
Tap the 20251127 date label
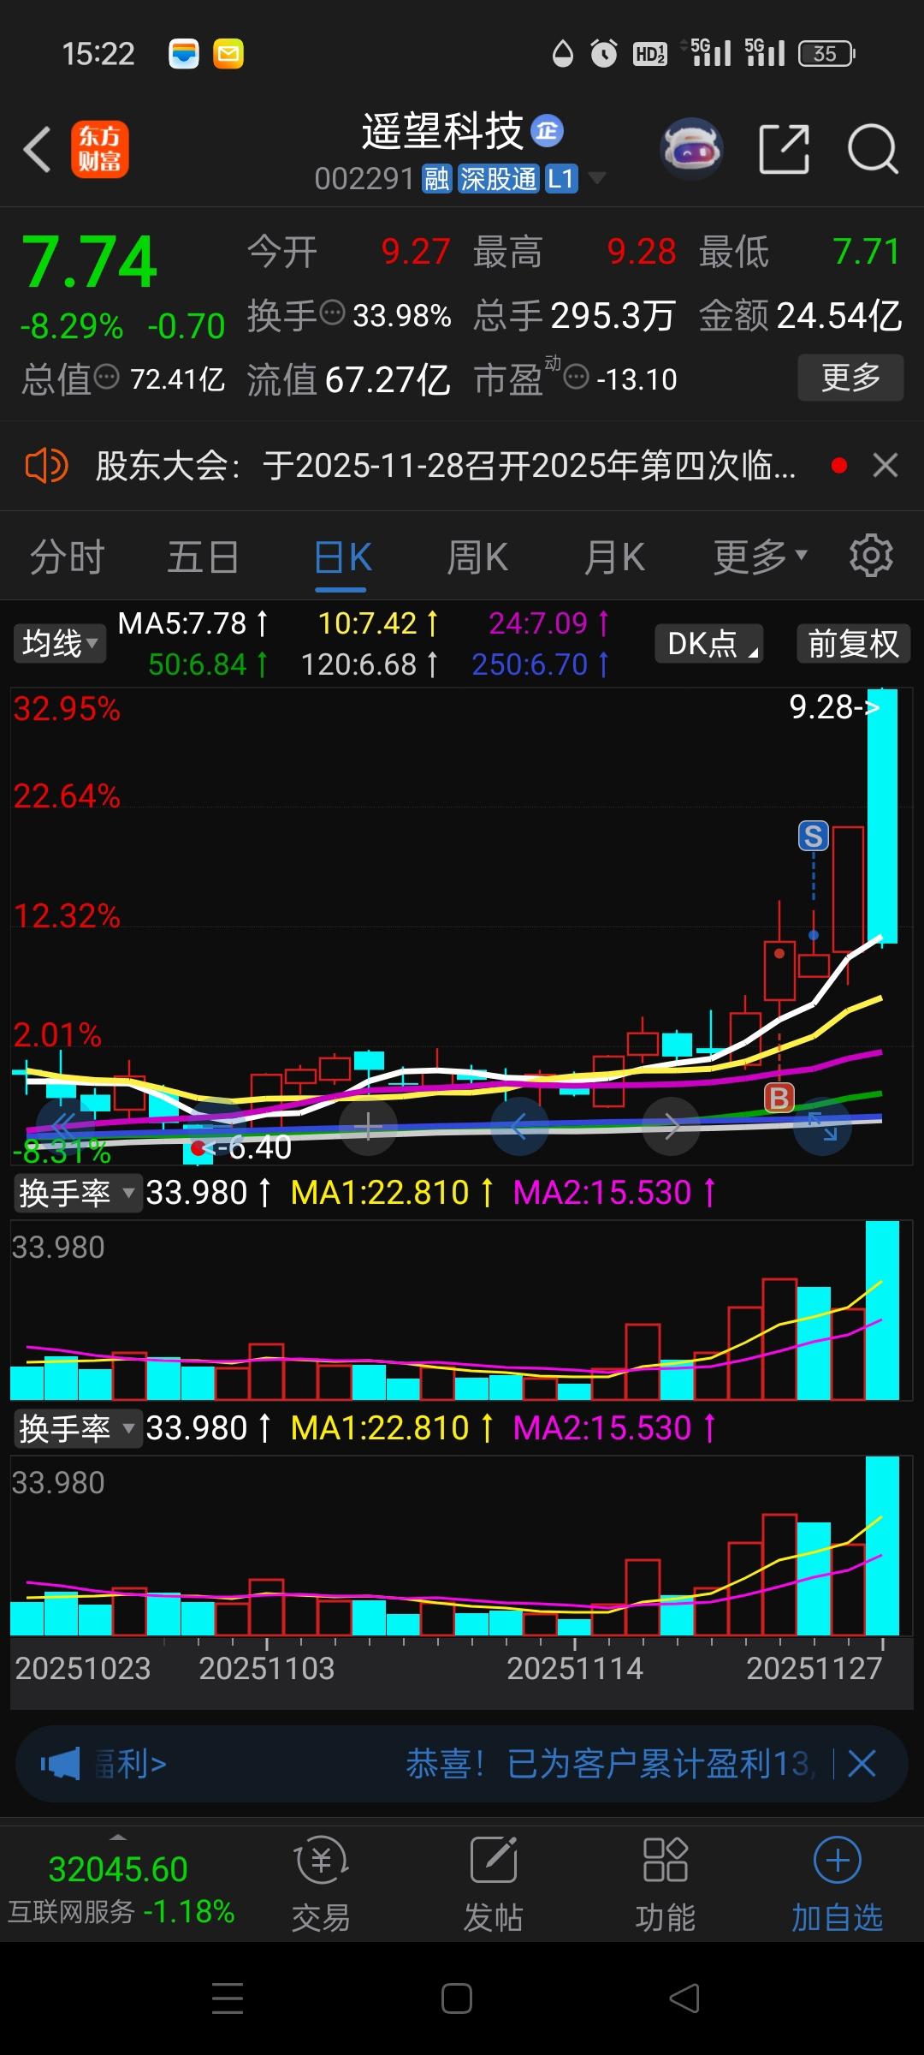814,1668
